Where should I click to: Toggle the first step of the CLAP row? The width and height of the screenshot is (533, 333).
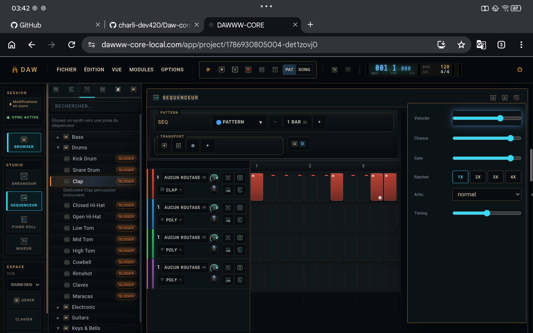click(257, 187)
